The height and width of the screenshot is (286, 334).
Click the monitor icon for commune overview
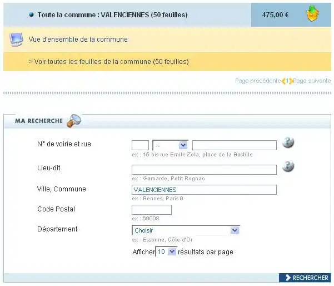coord(17,40)
